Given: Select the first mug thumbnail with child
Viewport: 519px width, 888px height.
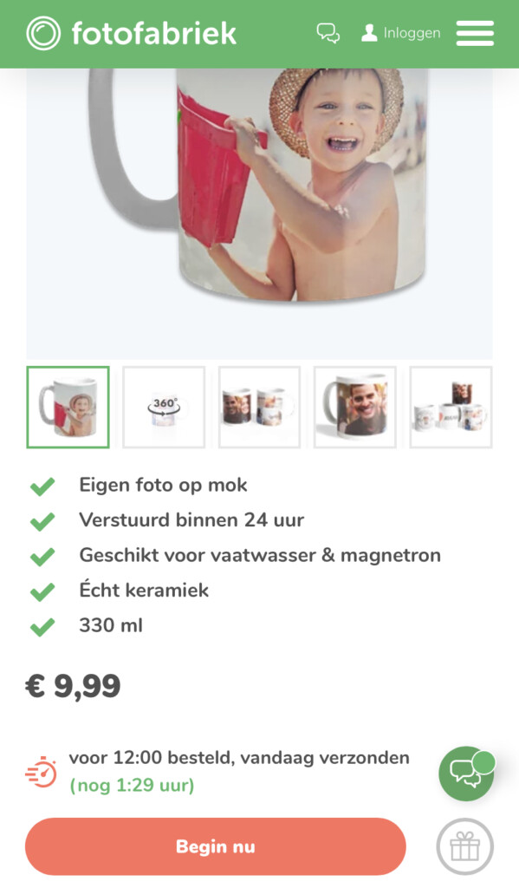Looking at the screenshot, I should (68, 408).
